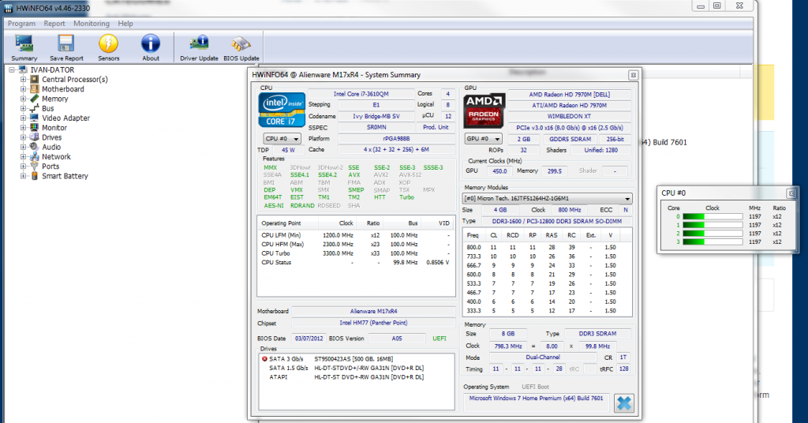Click the Central Processor(s) chip icon
This screenshot has width=808, height=423.
click(35, 80)
